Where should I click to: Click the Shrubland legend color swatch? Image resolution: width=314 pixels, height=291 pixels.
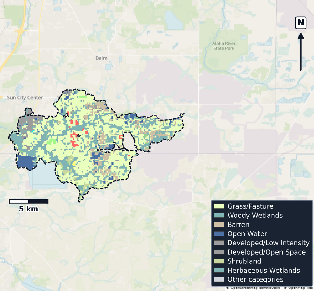pyautogui.click(x=219, y=261)
